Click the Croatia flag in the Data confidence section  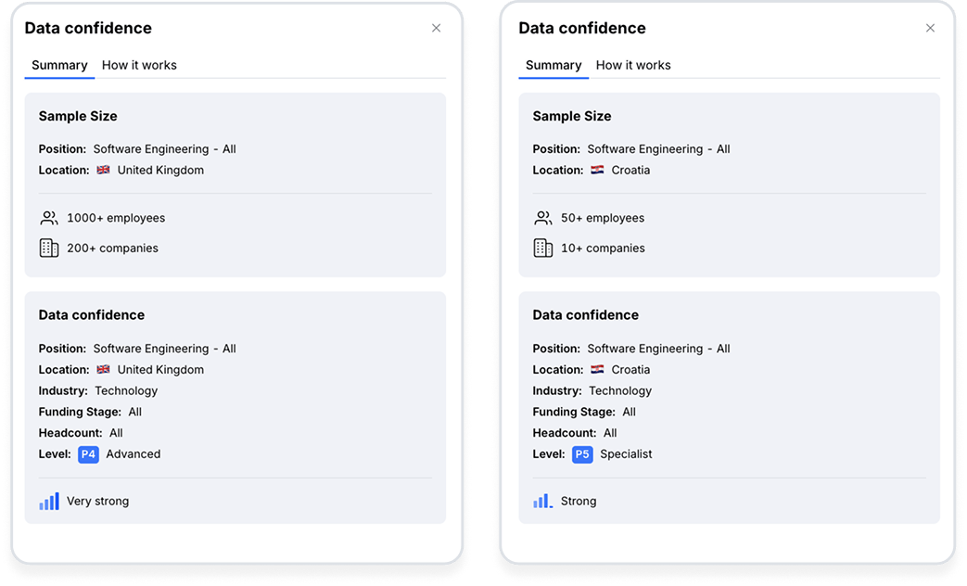599,369
